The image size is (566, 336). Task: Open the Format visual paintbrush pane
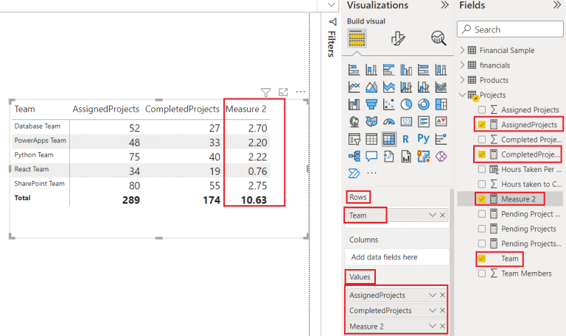coord(398,38)
